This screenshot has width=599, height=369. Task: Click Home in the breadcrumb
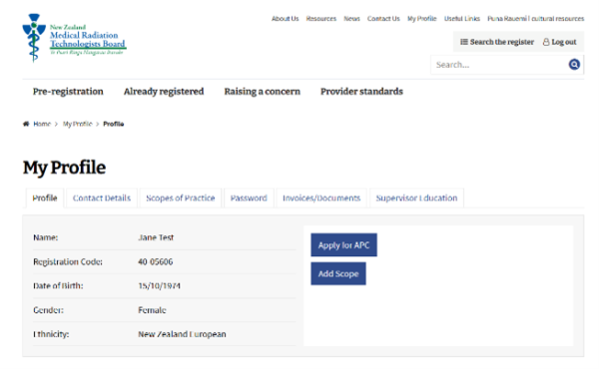point(42,124)
